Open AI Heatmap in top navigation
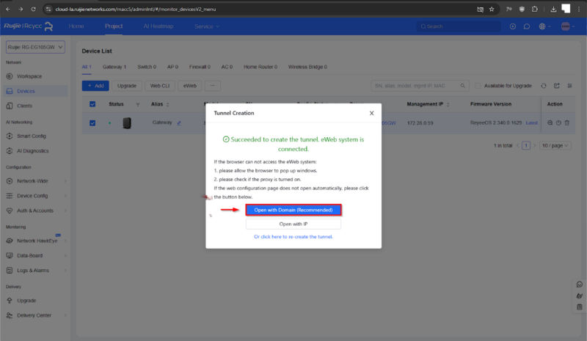This screenshot has width=587, height=341. tap(158, 26)
